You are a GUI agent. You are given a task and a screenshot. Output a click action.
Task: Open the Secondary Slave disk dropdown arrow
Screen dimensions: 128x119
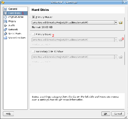[x=116, y=57]
